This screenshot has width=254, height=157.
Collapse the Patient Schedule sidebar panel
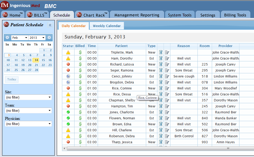click(50, 25)
